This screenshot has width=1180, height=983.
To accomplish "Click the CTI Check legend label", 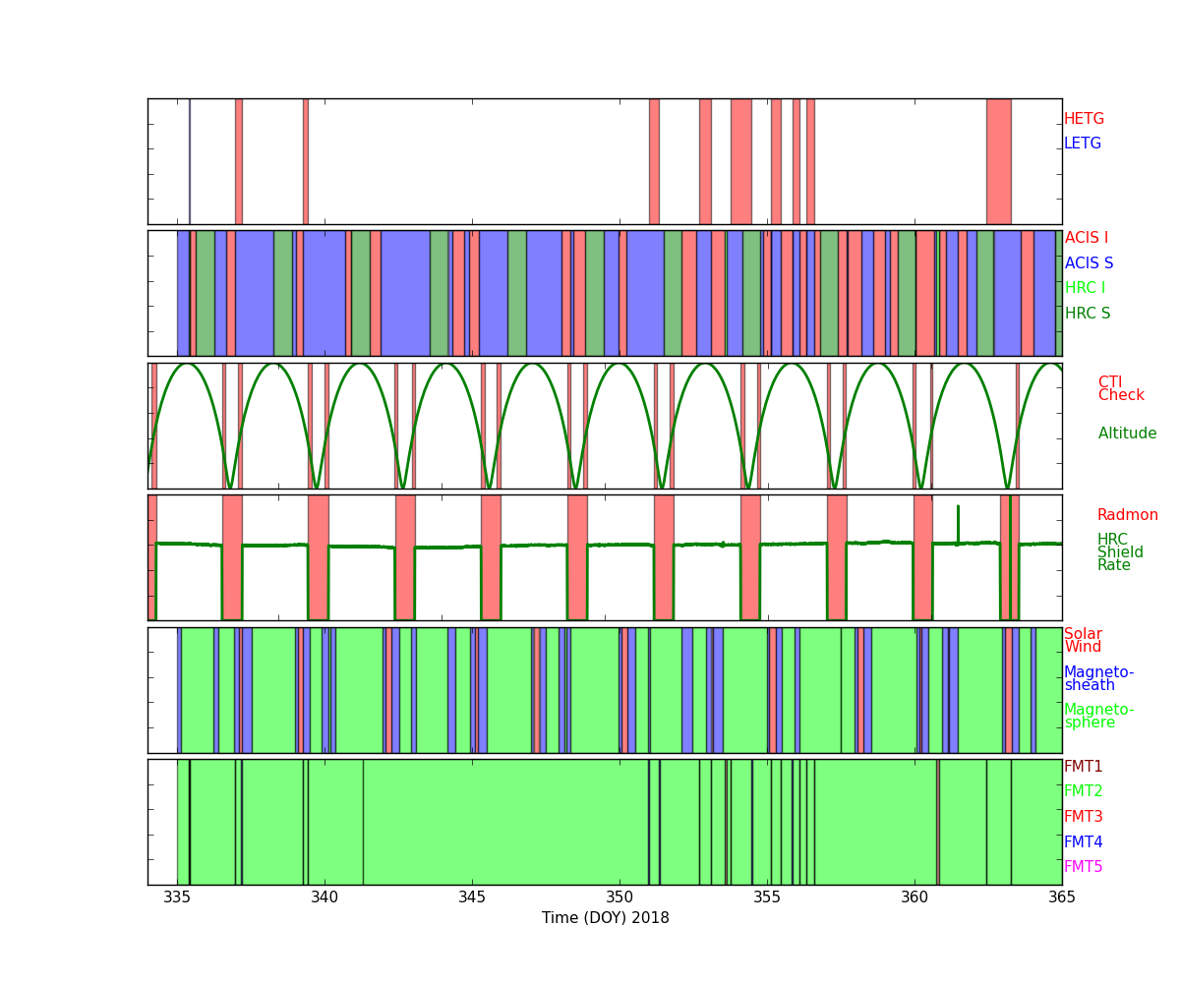I will (x=1121, y=389).
